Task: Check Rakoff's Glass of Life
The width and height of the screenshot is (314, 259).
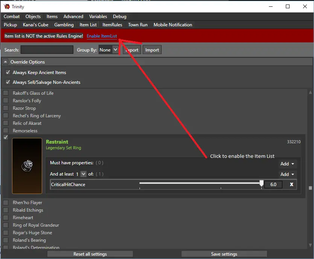Action: coord(6,93)
